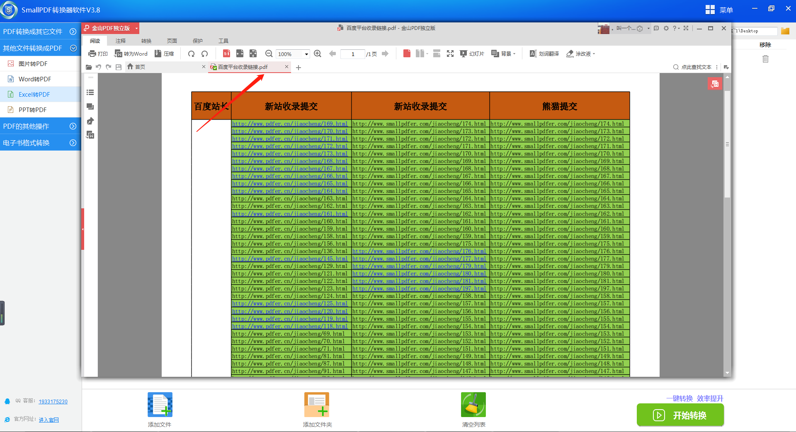Switch to the 注释 ribbon tab

tap(121, 41)
